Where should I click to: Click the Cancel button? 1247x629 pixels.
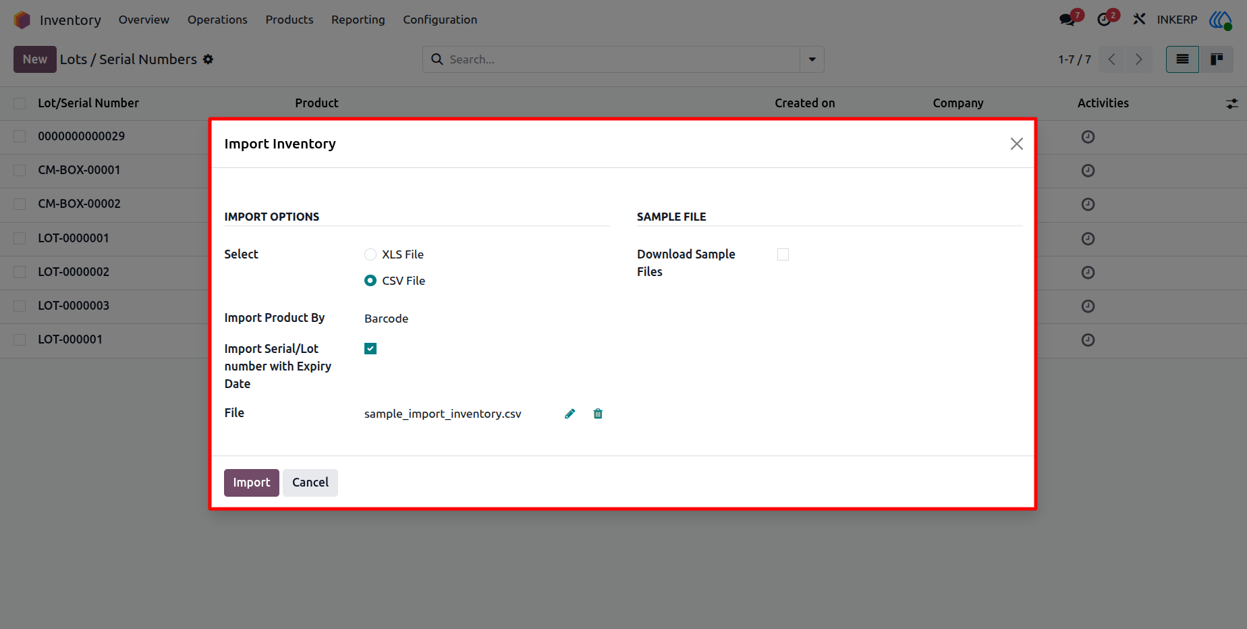tap(310, 483)
